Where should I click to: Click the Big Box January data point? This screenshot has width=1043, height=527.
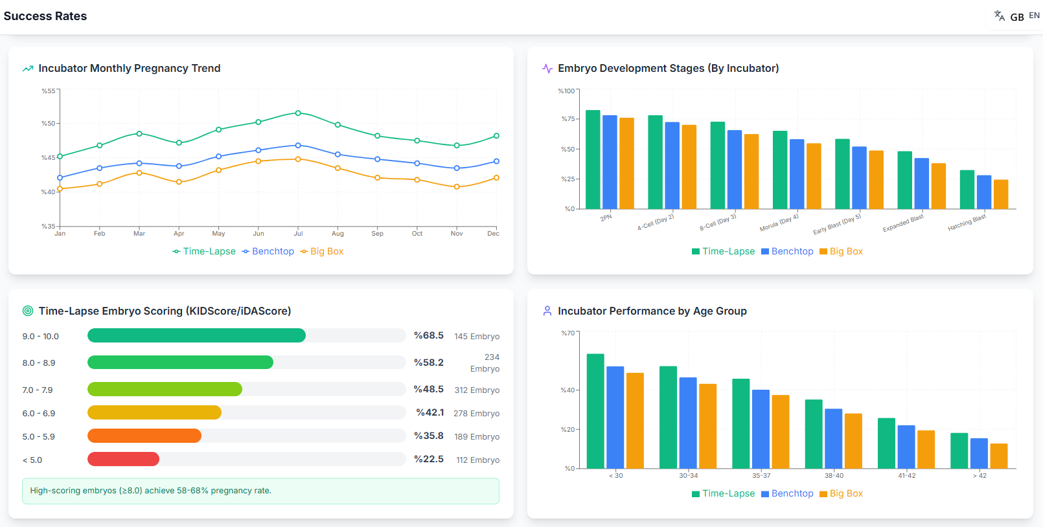point(60,189)
